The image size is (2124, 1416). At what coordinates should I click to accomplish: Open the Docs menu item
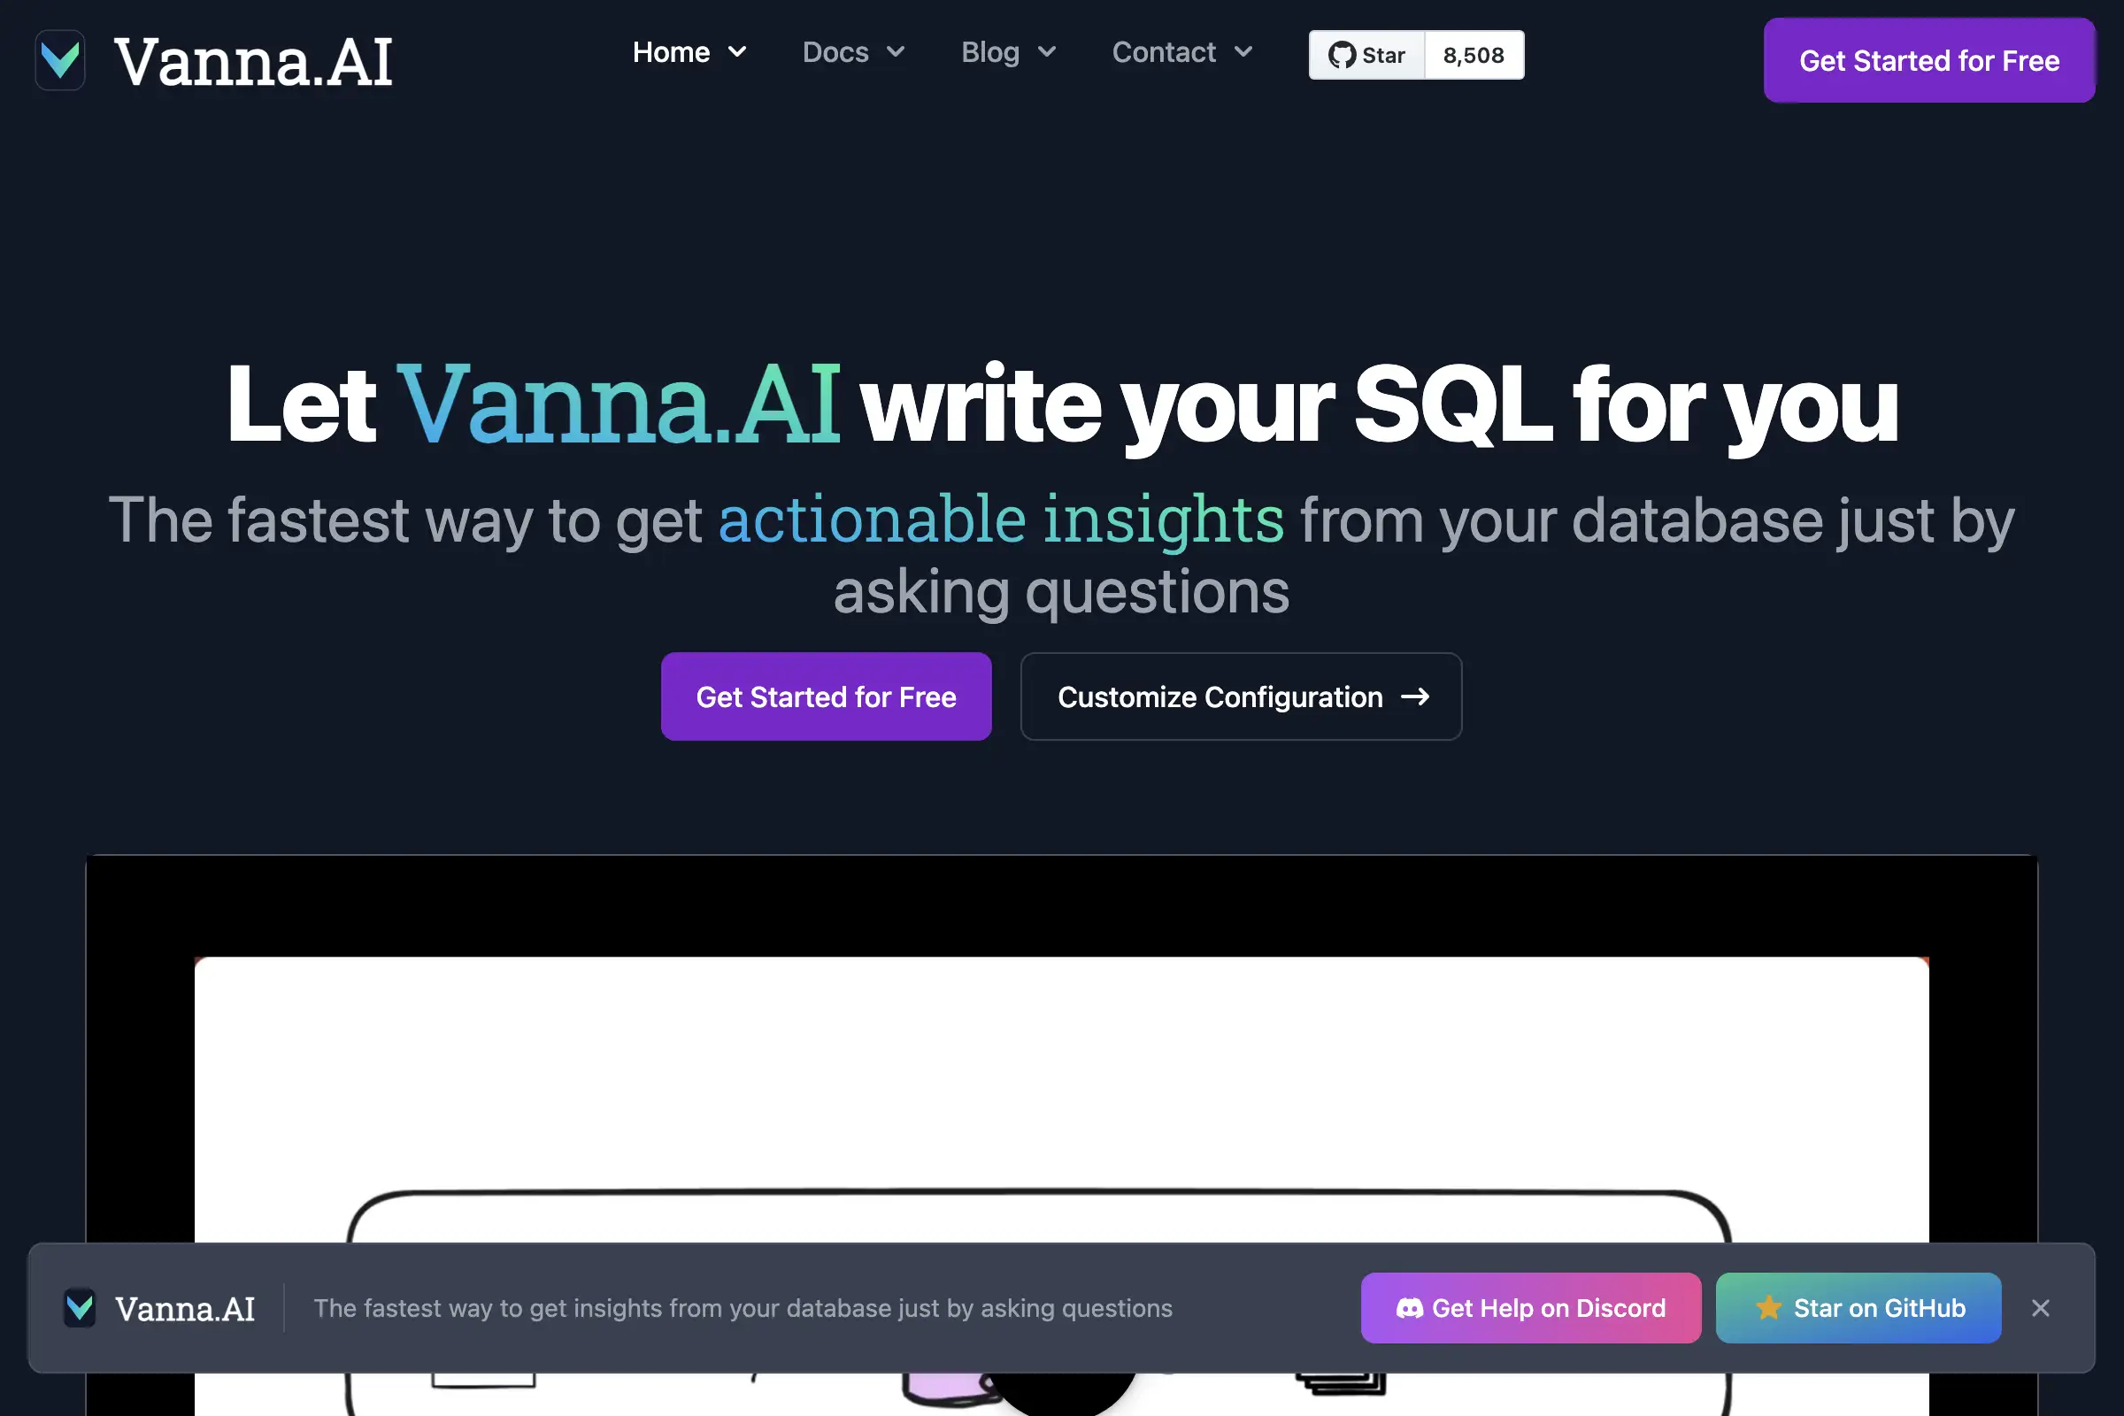pos(835,52)
